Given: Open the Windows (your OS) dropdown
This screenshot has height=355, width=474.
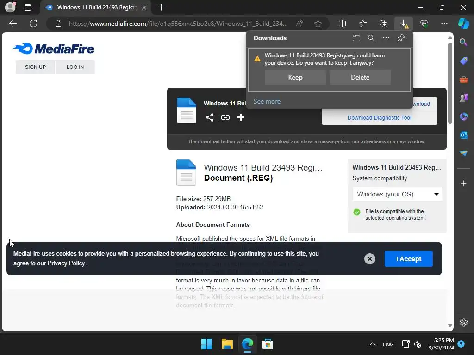Looking at the screenshot, I should coord(397,194).
